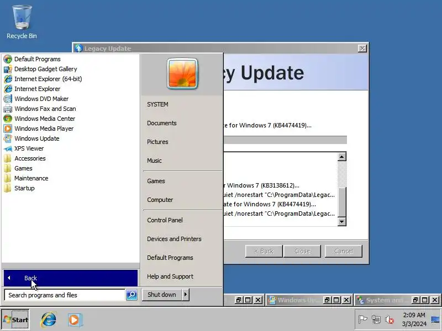Image resolution: width=442 pixels, height=331 pixels.
Task: Close the Legacy Update window
Action: coord(362,49)
